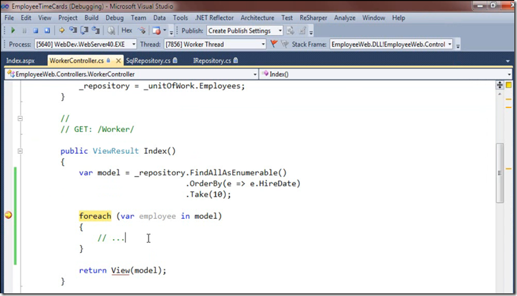Click the ViewResult type name

click(116, 151)
